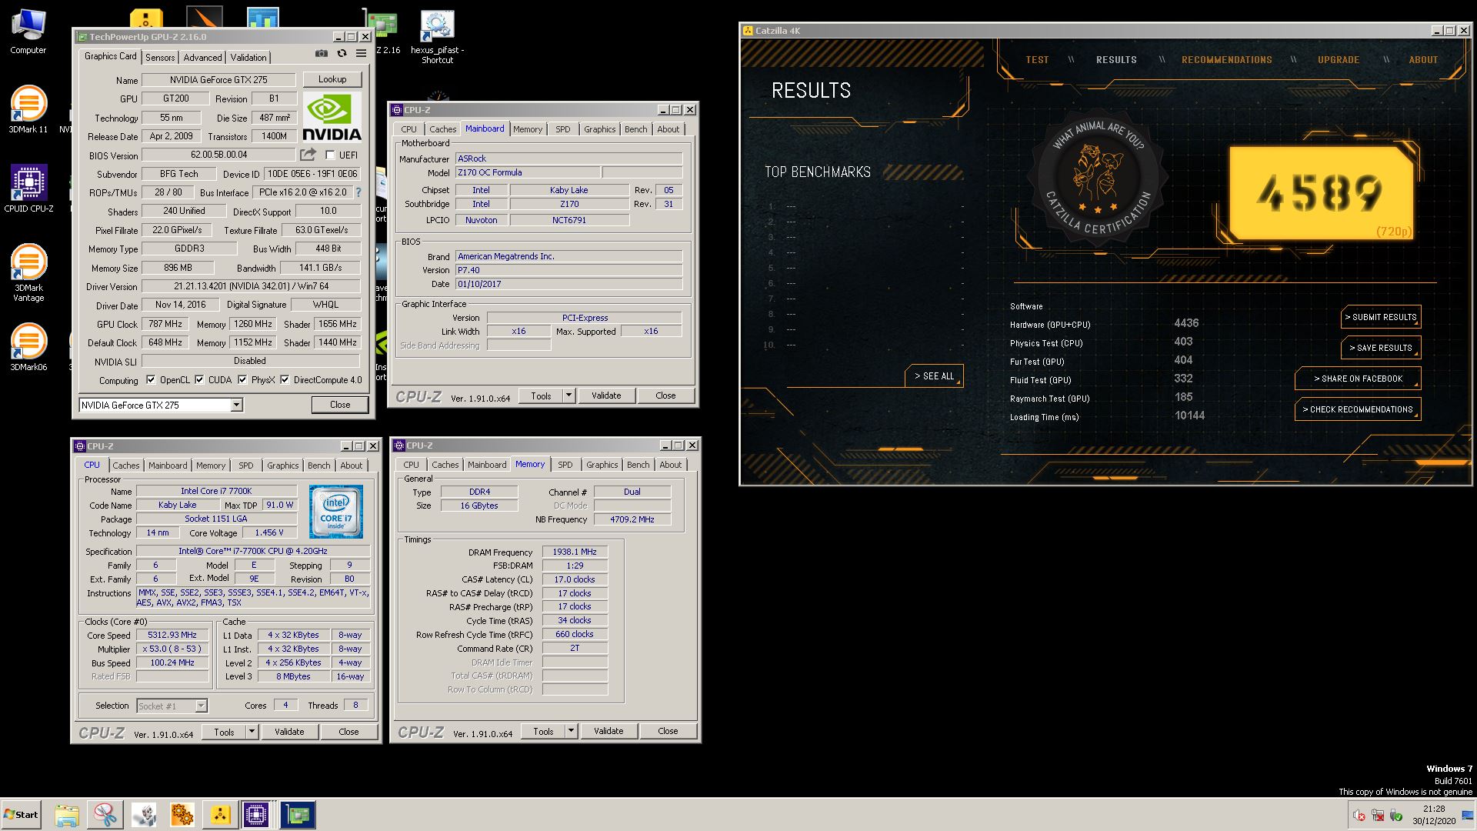Click the network disconnected tray icon

tap(1379, 816)
